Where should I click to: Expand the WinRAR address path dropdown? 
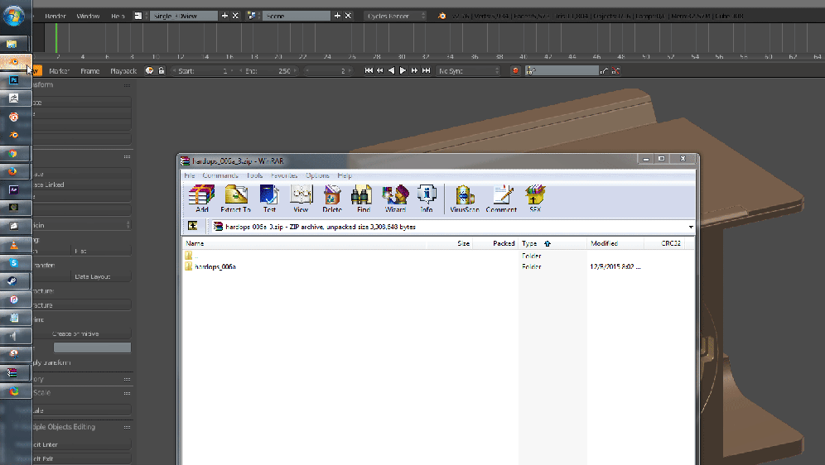click(x=690, y=227)
